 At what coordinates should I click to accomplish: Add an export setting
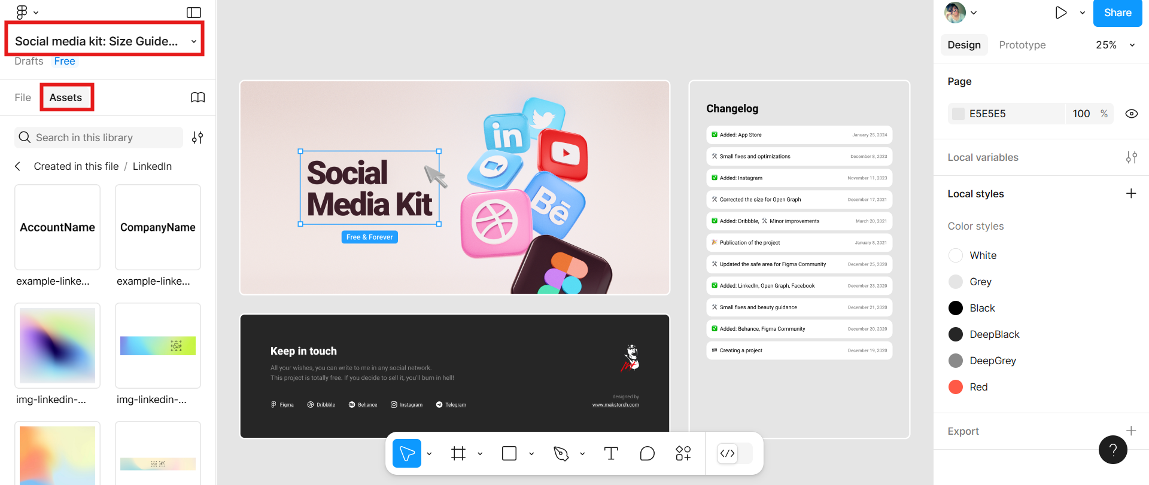click(x=1131, y=431)
